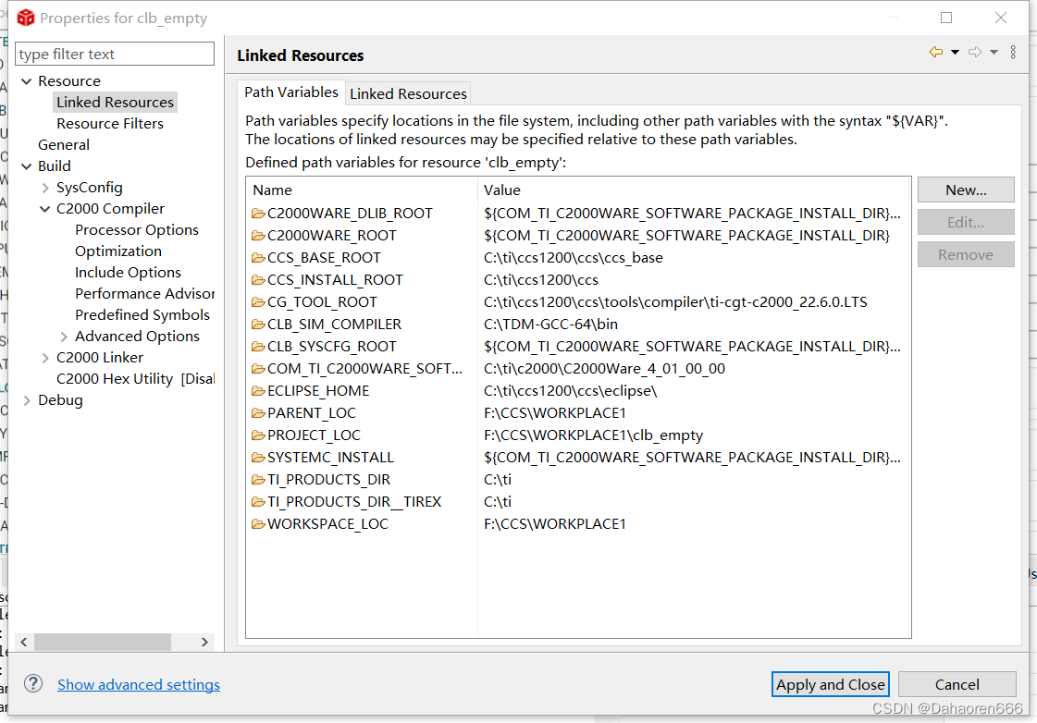Click the Remove button
The image size is (1037, 723).
[966, 254]
